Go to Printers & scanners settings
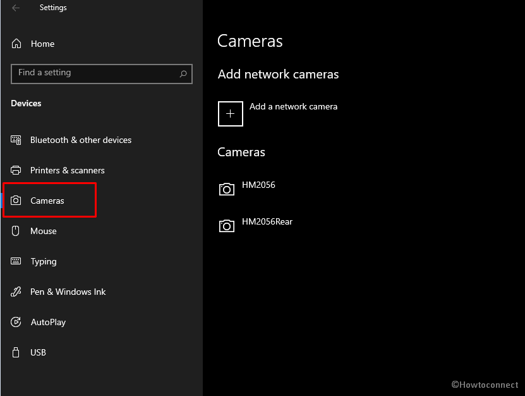525x396 pixels. [x=67, y=170]
